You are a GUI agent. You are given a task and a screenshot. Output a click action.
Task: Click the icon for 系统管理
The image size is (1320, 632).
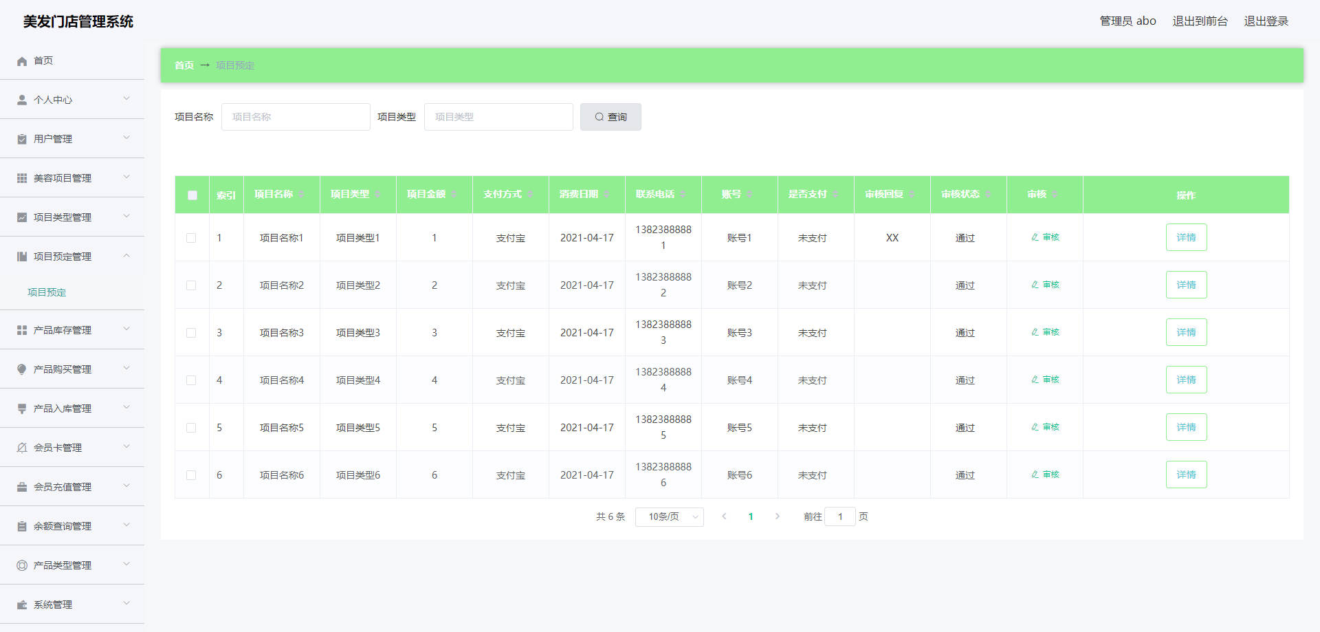[22, 604]
